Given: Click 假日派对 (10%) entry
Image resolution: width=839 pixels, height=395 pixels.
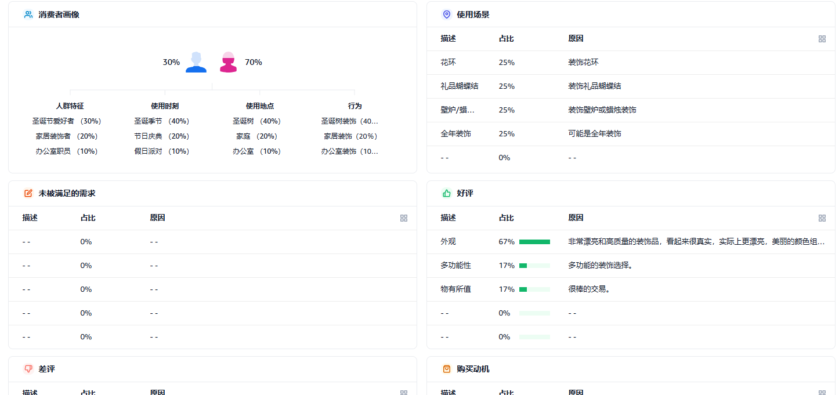Looking at the screenshot, I should 162,151.
